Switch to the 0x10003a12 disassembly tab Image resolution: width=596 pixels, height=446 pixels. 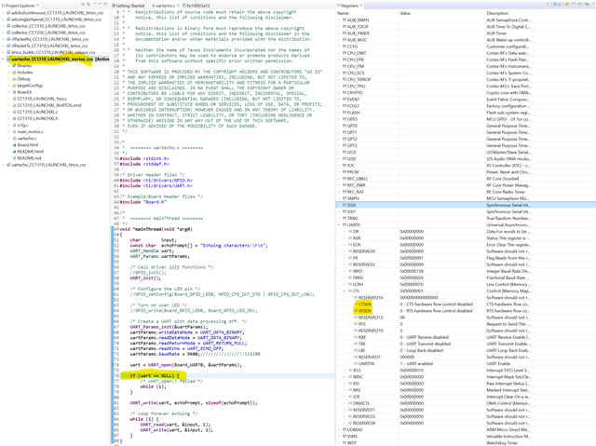(x=196, y=6)
